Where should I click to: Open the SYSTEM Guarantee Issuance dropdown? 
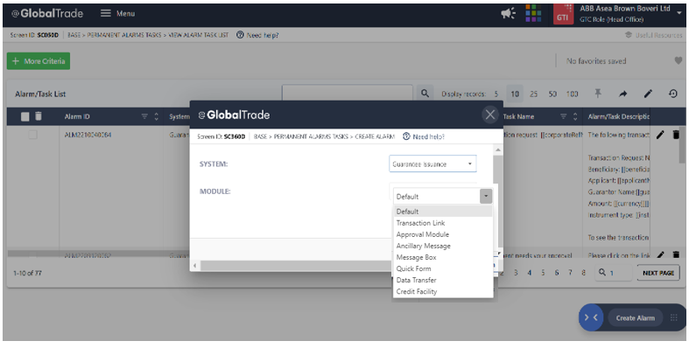pyautogui.click(x=432, y=164)
